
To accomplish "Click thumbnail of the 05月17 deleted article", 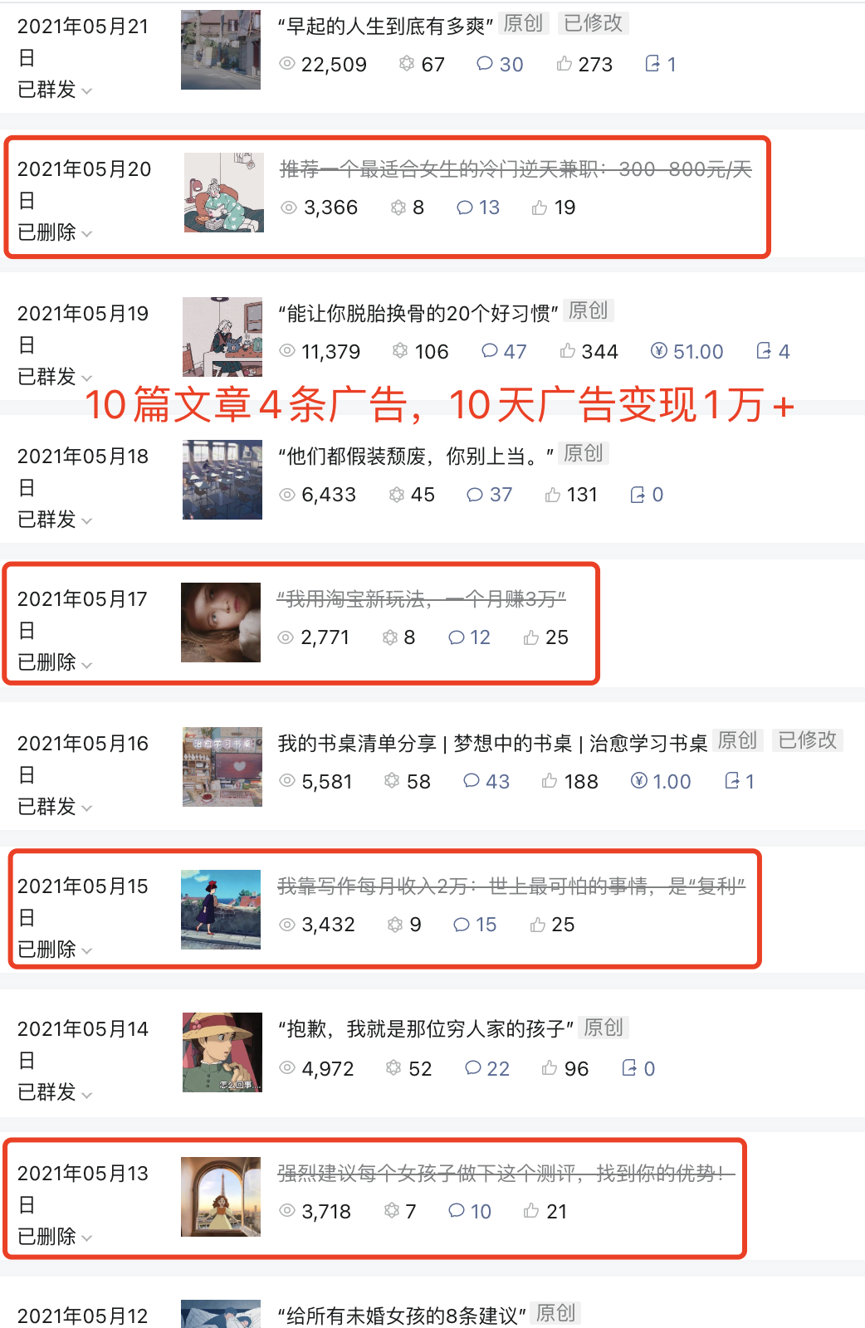I will pos(221,622).
